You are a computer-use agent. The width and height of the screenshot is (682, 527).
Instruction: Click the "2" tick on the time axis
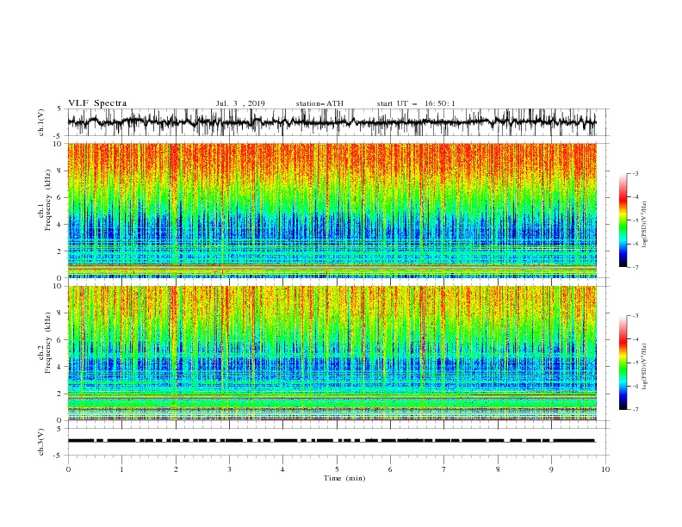tap(176, 469)
